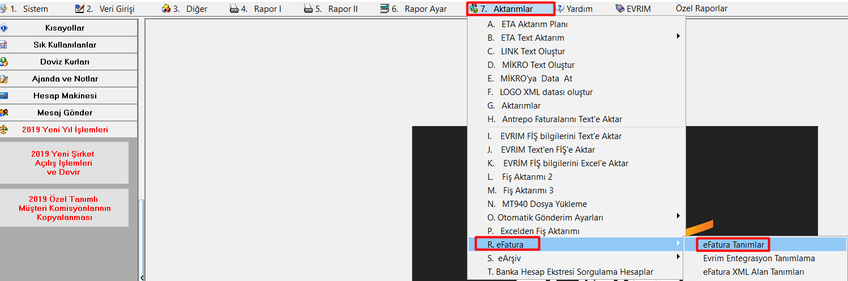This screenshot has height=281, width=848.
Task: Click the Rapor I printer icon
Action: pyautogui.click(x=234, y=8)
